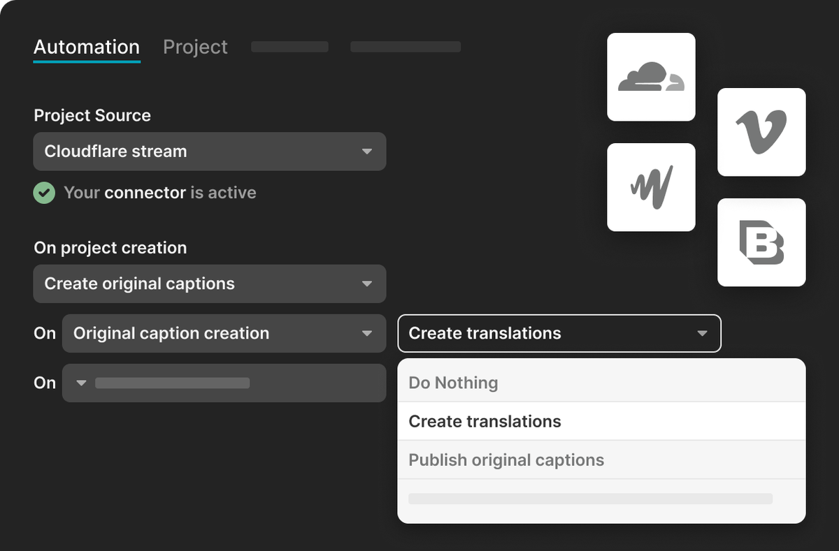Click the Cloudflare stream service icon
The height and width of the screenshot is (551, 839).
(x=651, y=77)
